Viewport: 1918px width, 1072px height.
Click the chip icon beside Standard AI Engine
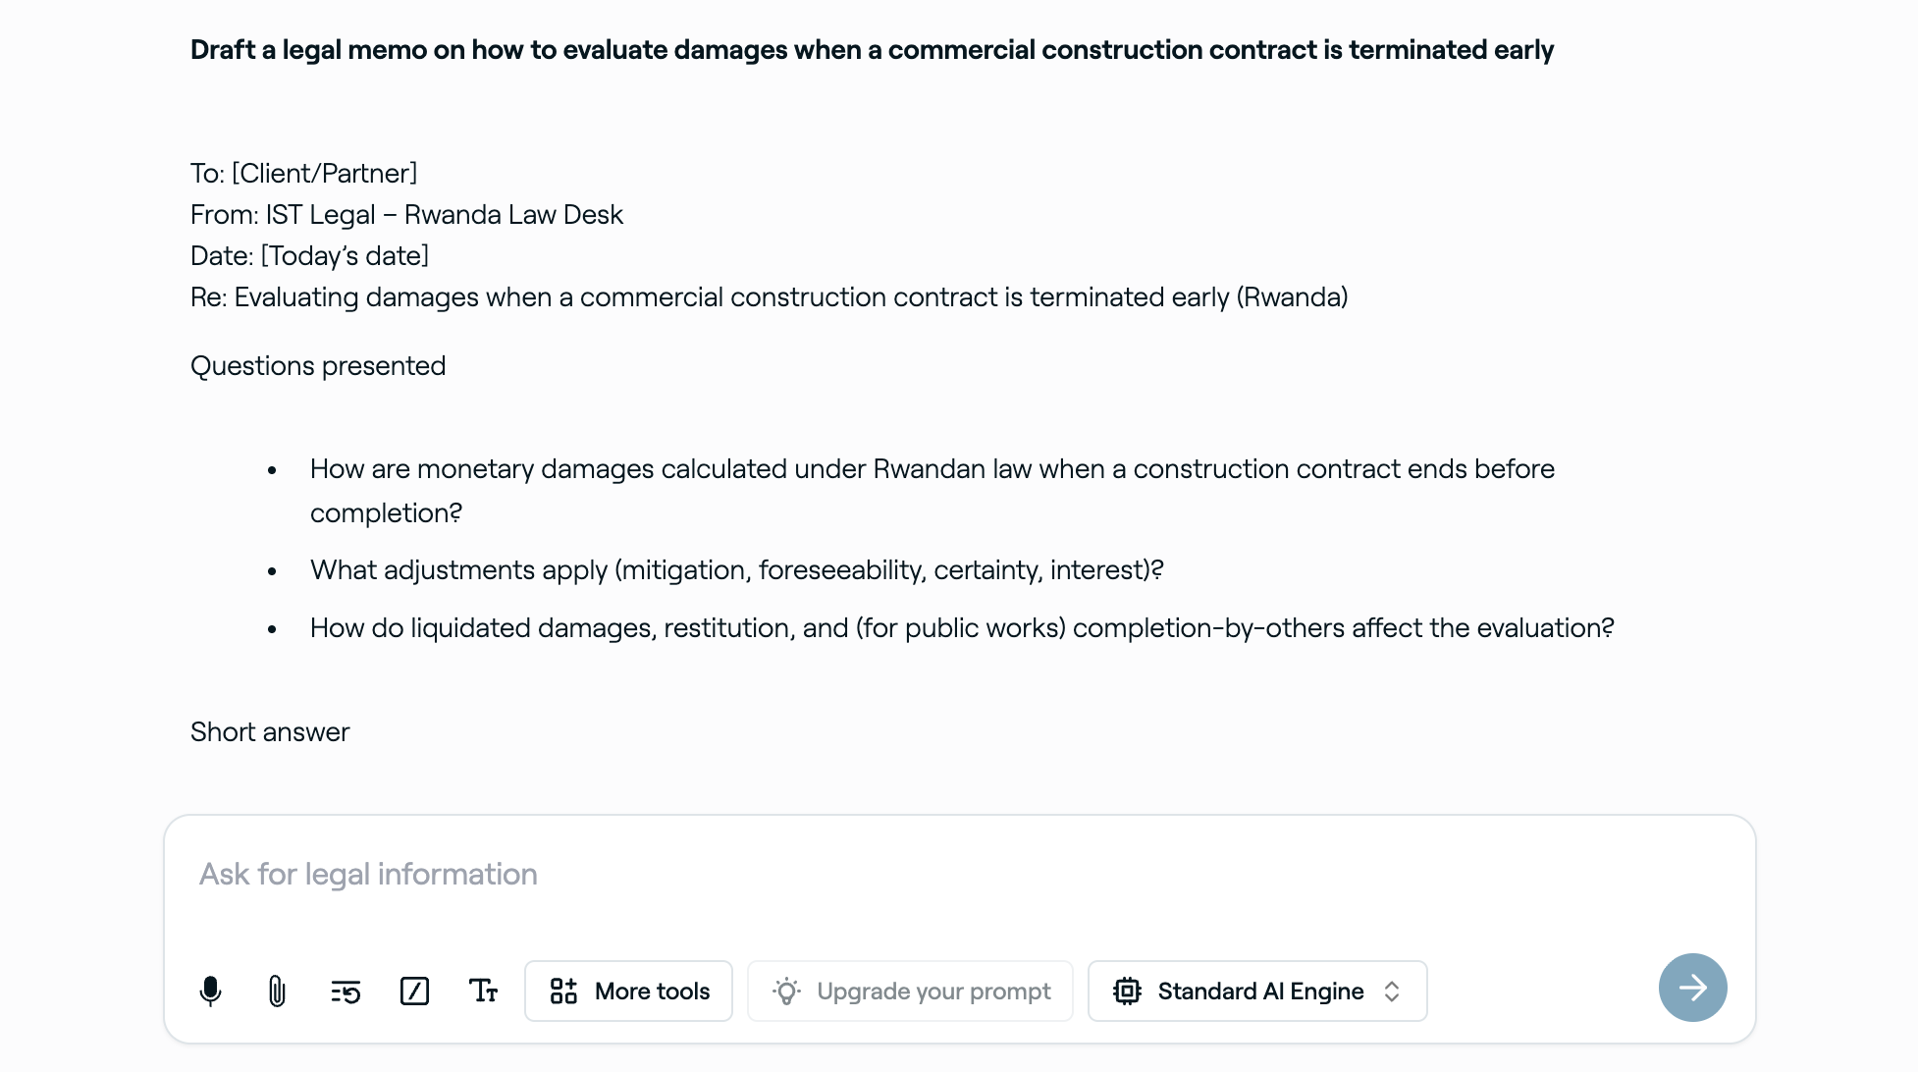pyautogui.click(x=1127, y=992)
